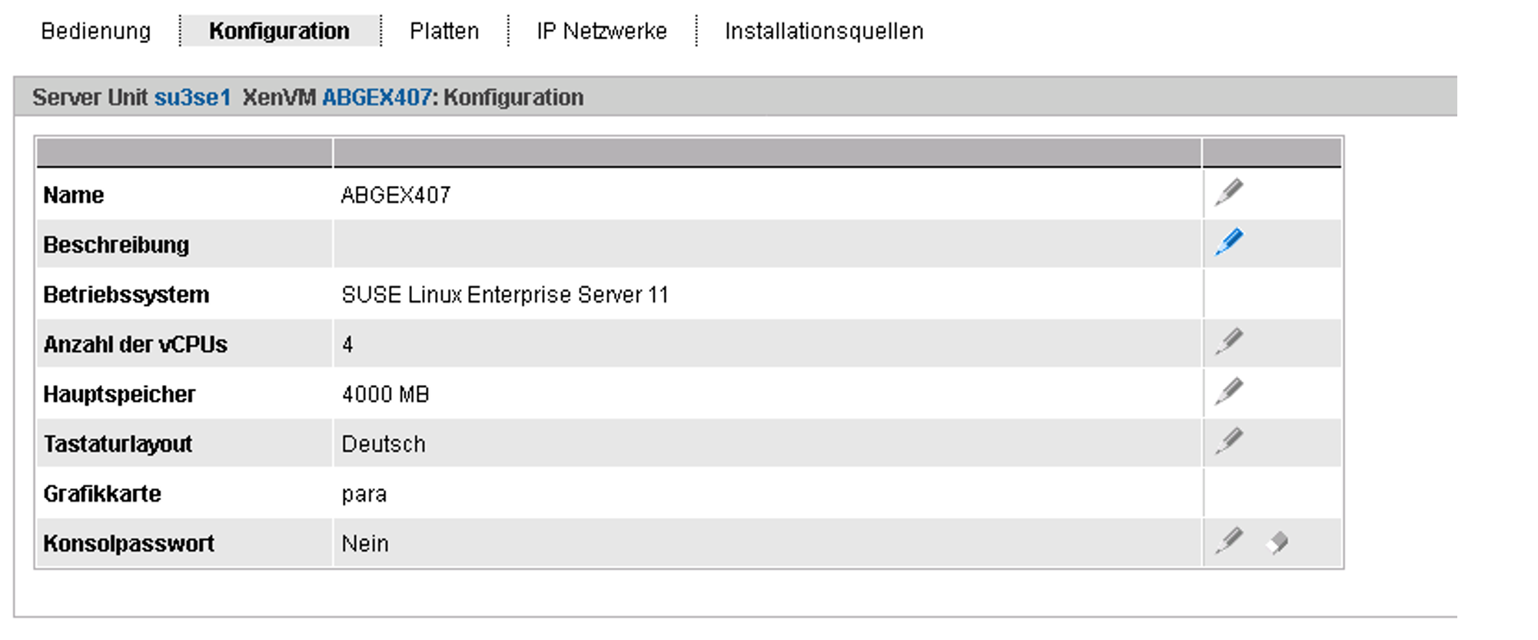Edit Anzahl der vCPUs via pencil icon
1538x640 pixels.
[1228, 342]
